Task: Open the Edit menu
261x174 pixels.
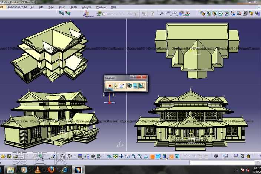Action: 41,7
